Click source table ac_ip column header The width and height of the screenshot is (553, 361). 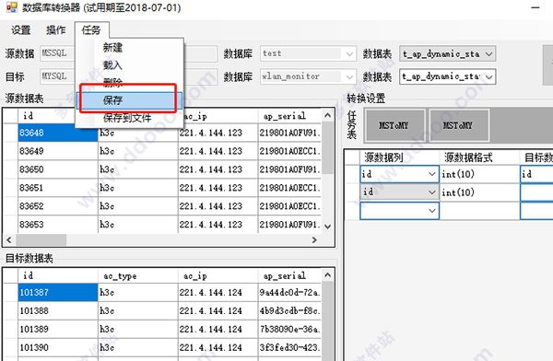click(218, 116)
